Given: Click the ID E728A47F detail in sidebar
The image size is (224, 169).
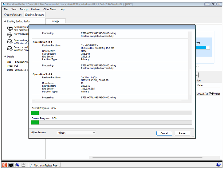Looking at the screenshot, I should [18, 62].
